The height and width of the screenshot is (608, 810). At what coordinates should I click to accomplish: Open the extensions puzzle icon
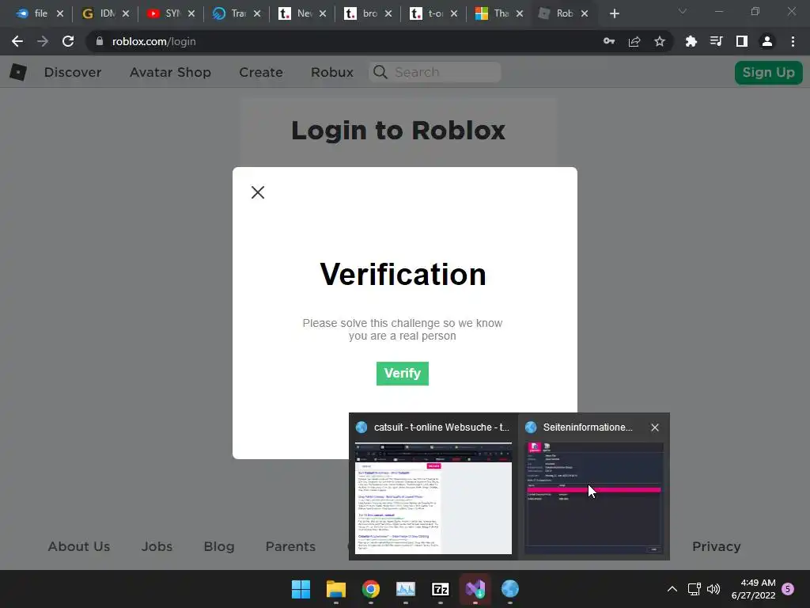[691, 41]
